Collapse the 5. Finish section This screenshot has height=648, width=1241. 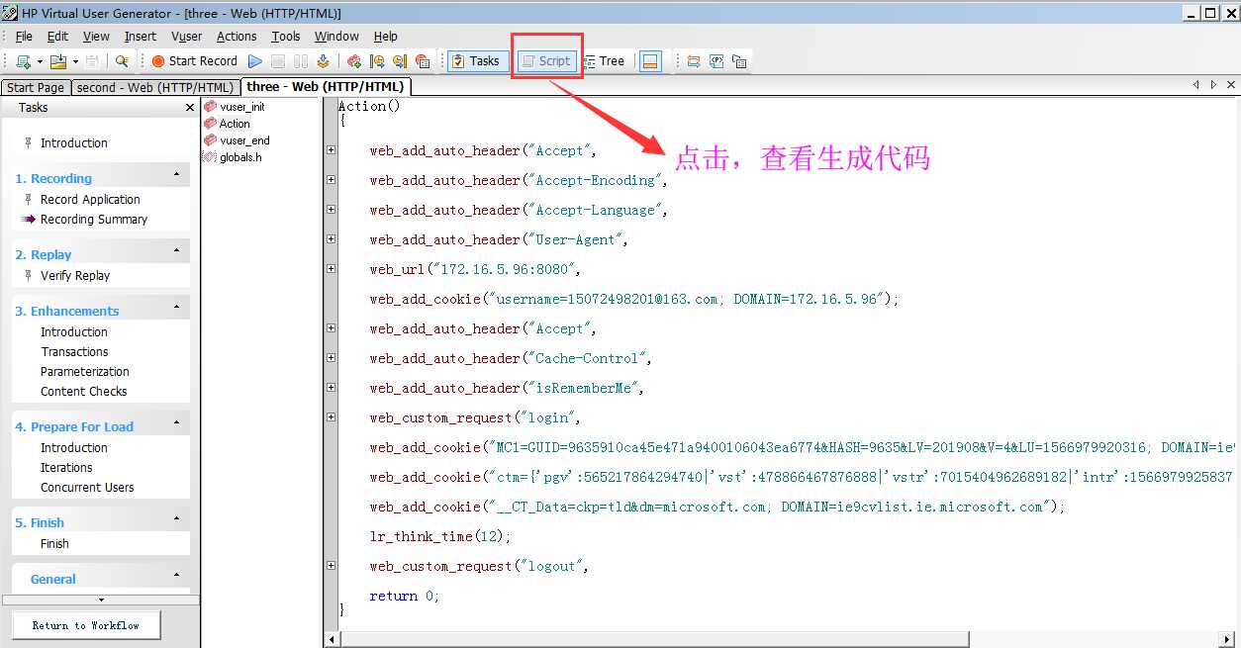(176, 519)
